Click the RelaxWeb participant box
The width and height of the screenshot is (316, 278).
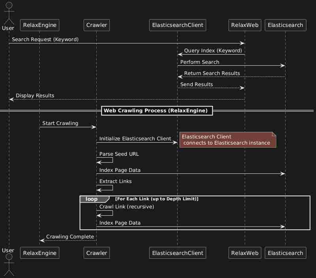click(245, 25)
